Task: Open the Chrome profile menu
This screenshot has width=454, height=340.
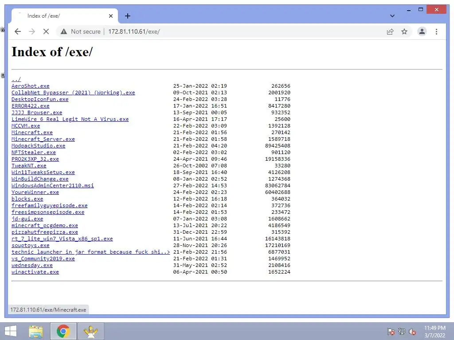Action: tap(422, 31)
